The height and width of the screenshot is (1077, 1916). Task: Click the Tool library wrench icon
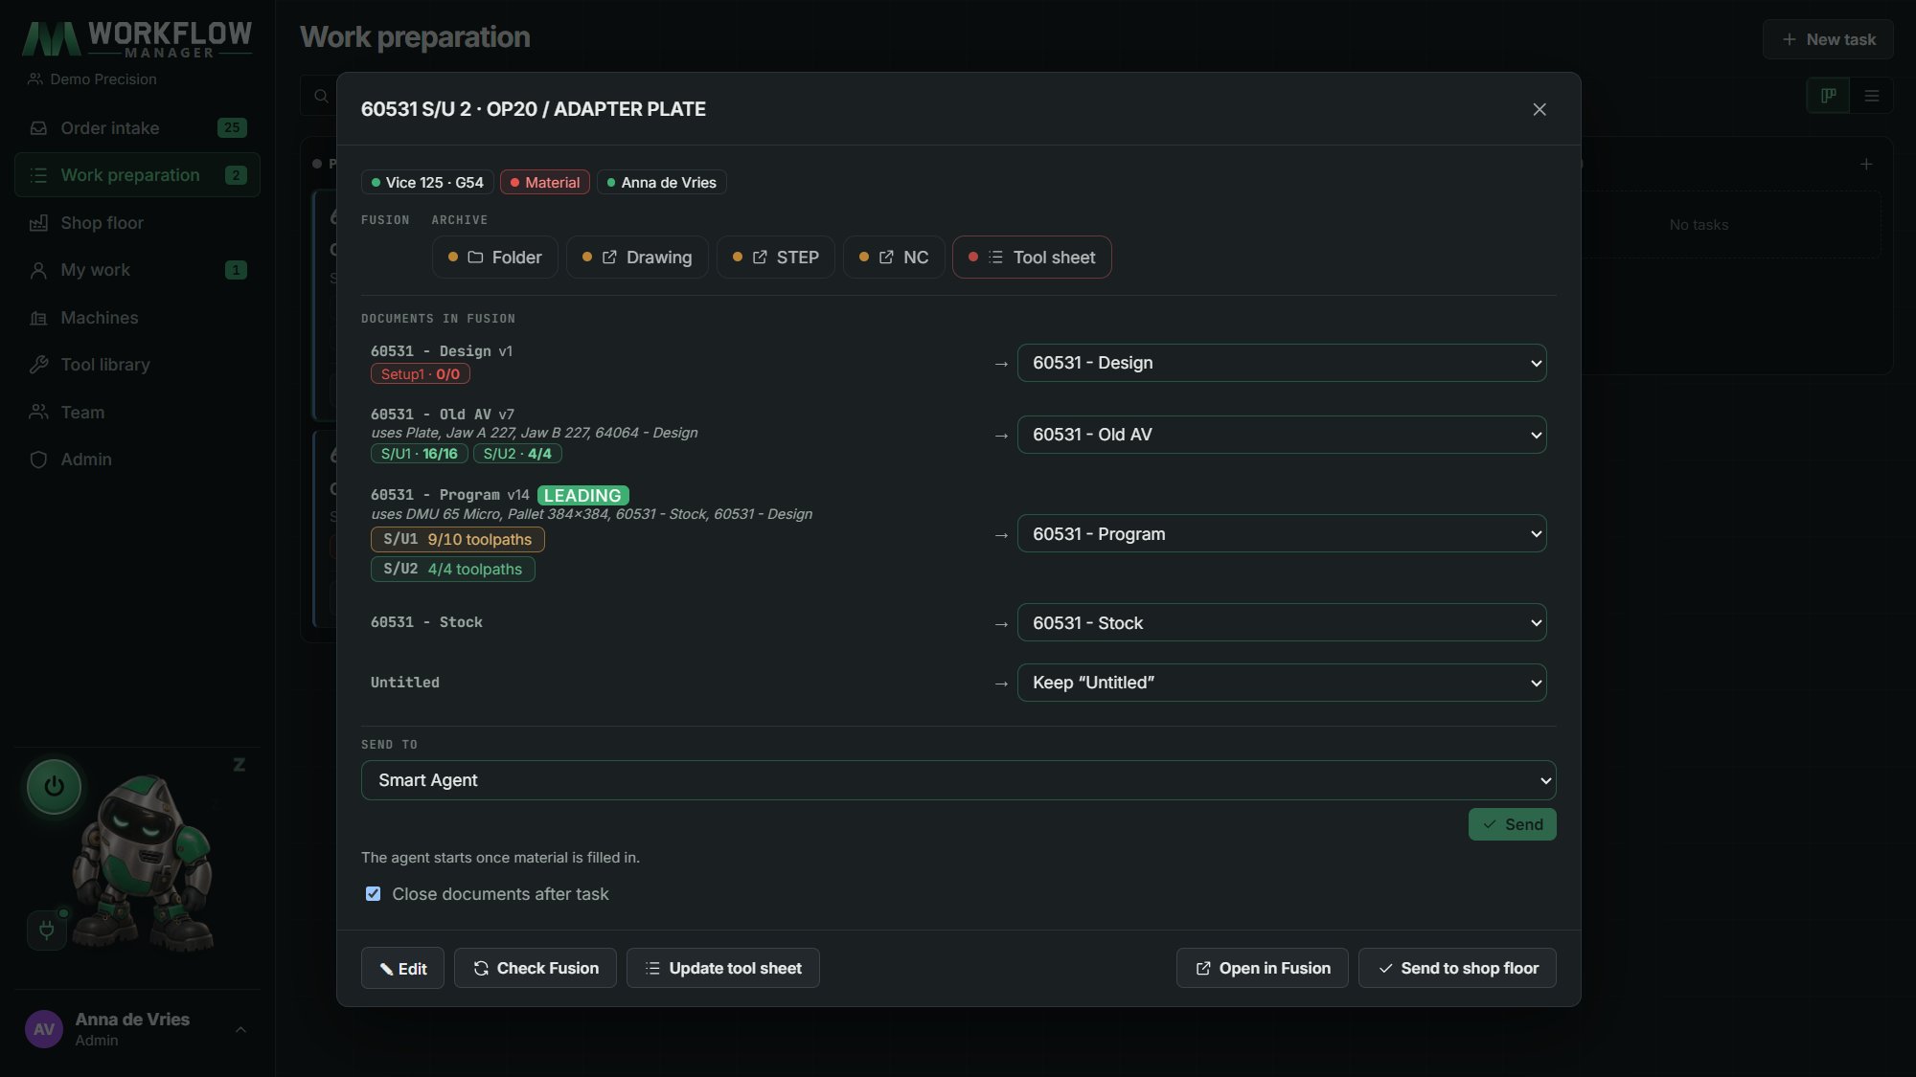(38, 365)
